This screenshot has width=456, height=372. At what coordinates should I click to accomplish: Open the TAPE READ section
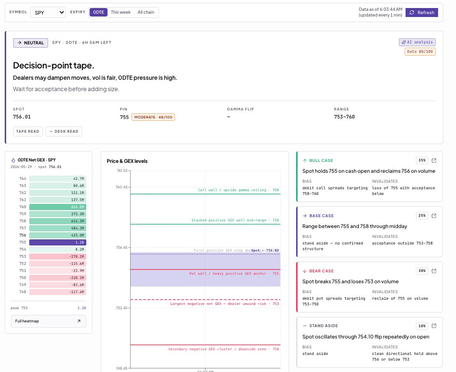pos(28,131)
